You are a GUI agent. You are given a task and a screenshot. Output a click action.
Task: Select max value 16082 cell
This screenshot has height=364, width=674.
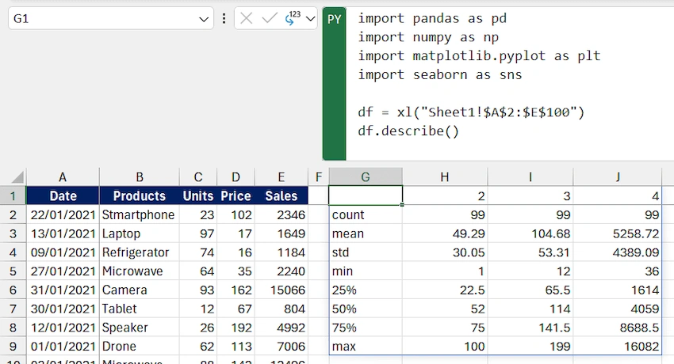click(618, 346)
